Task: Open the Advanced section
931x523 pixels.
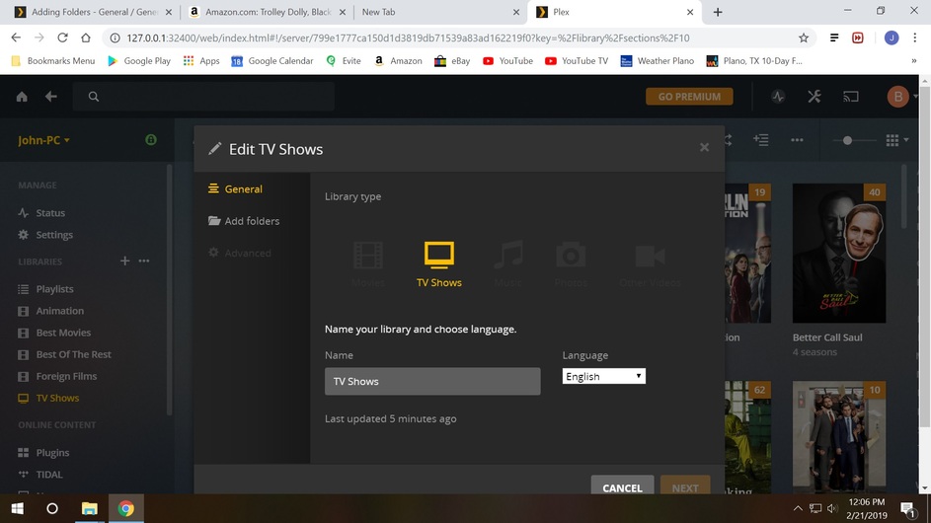Action: (x=239, y=253)
